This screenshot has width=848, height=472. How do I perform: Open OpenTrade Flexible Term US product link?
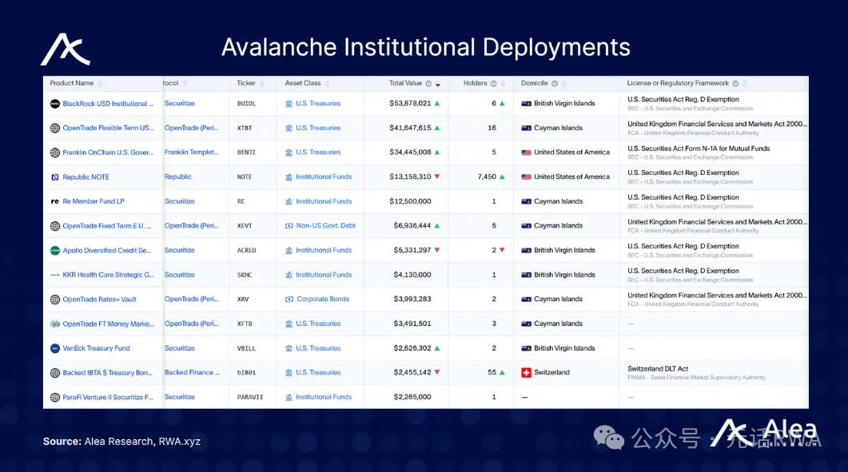(108, 128)
